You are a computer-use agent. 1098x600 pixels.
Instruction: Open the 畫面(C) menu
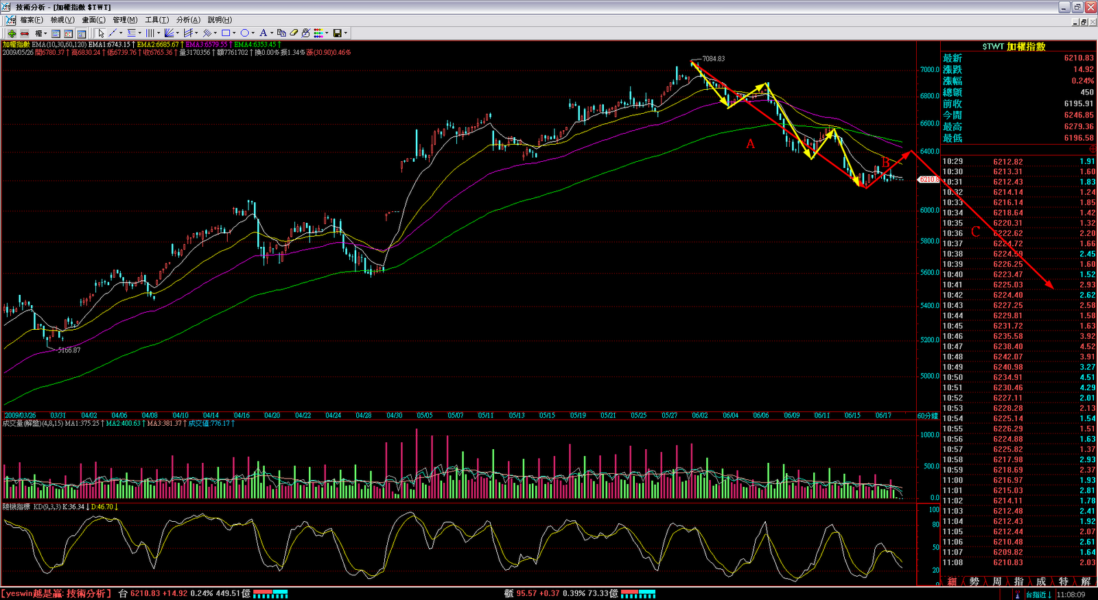pyautogui.click(x=93, y=20)
